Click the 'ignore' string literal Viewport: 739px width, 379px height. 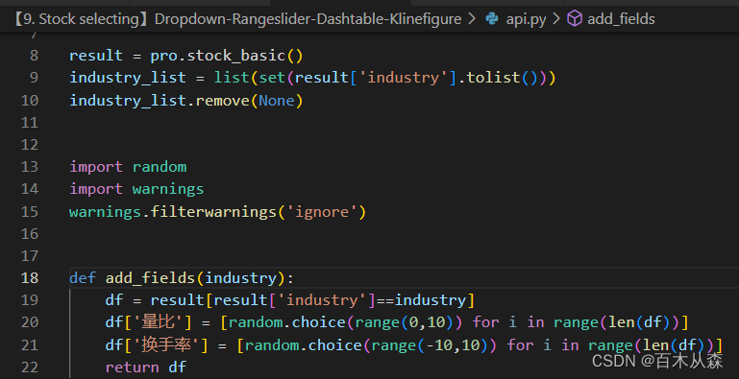coord(322,211)
